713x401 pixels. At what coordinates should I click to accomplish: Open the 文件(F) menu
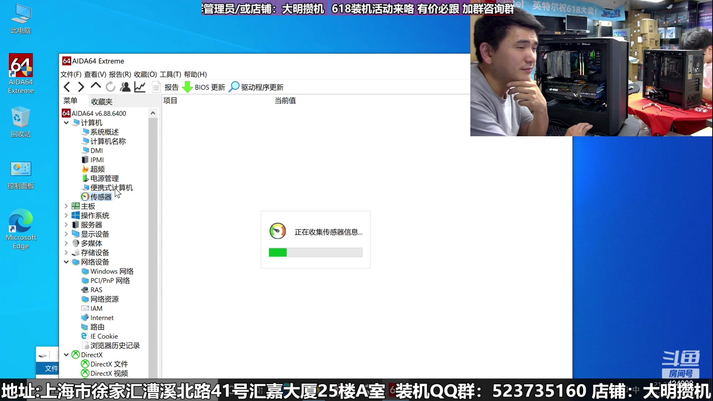[x=71, y=74]
